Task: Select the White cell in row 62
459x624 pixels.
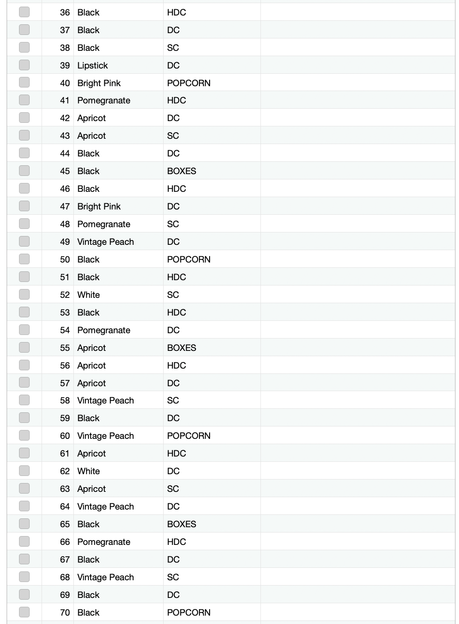Action: [x=119, y=471]
